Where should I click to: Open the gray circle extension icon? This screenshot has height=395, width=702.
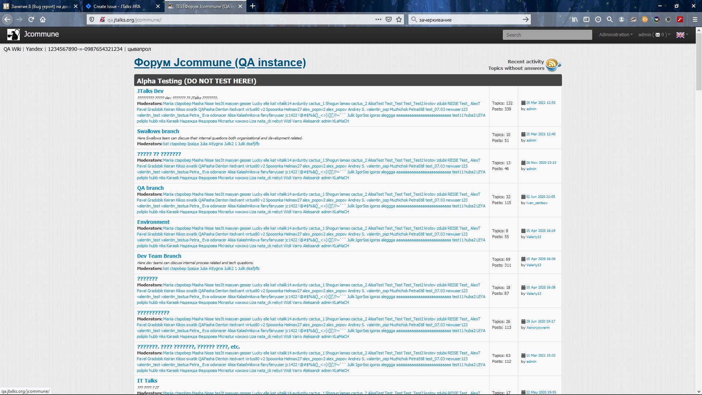click(x=668, y=19)
